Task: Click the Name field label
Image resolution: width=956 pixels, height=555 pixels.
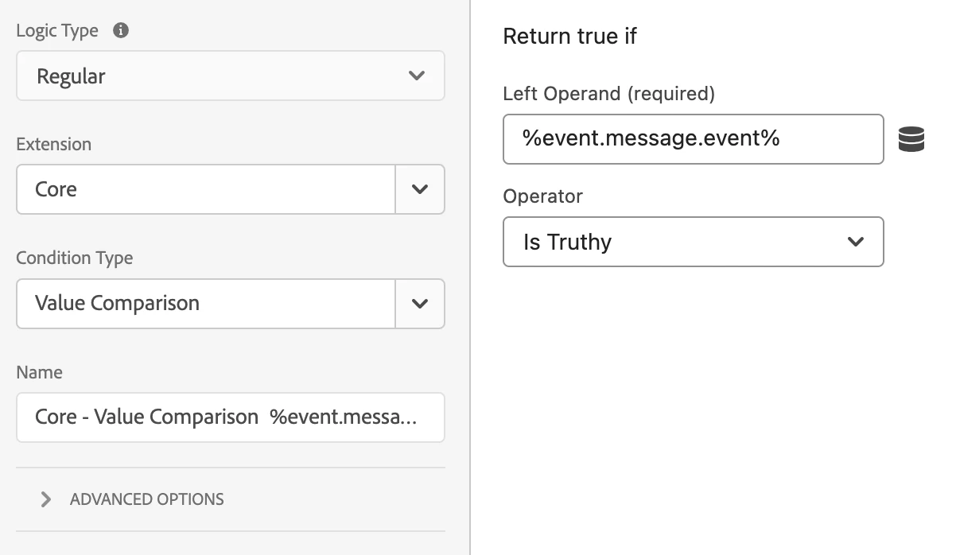Action: (x=39, y=372)
